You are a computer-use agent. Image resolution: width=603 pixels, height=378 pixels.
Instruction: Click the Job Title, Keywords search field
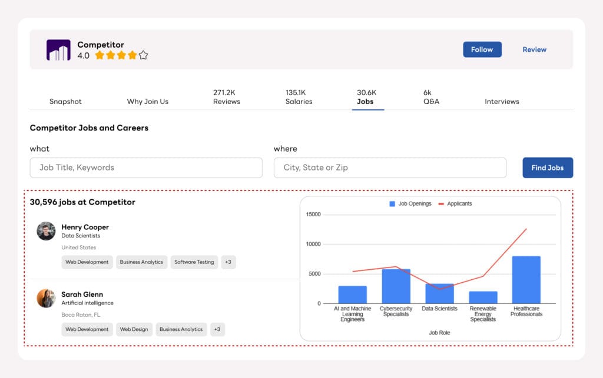click(145, 168)
